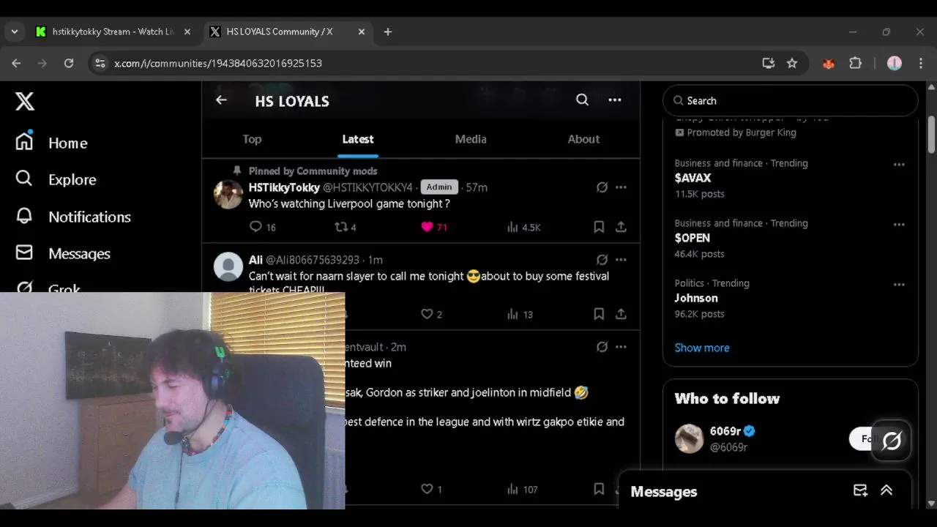The image size is (937, 527).
Task: Open Home from the left sidebar
Action: [x=51, y=143]
